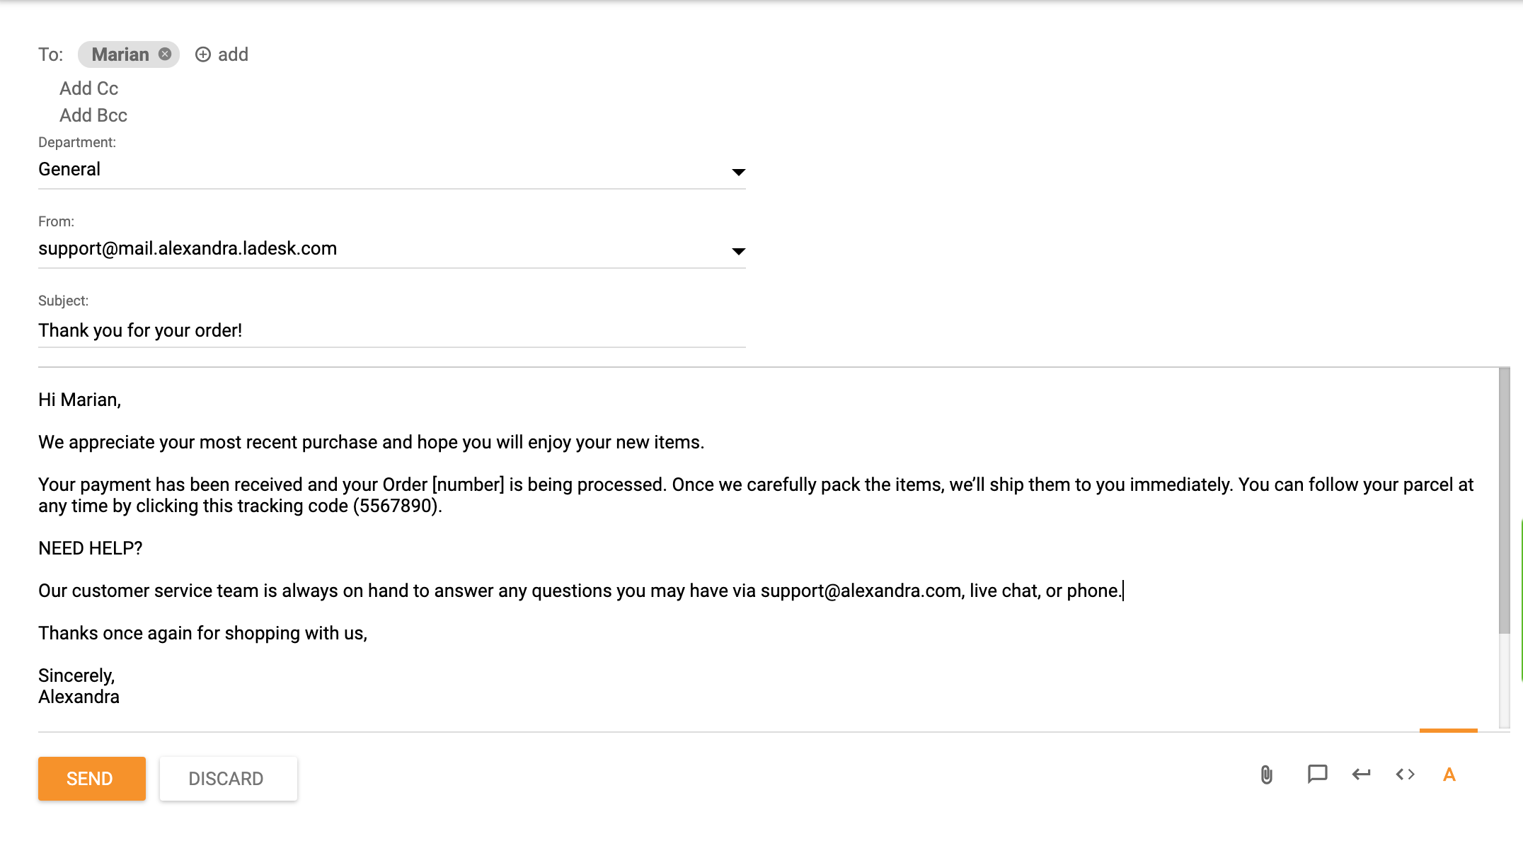This screenshot has width=1523, height=853.
Task: Place cursor on the Hi Marian line
Action: click(80, 400)
